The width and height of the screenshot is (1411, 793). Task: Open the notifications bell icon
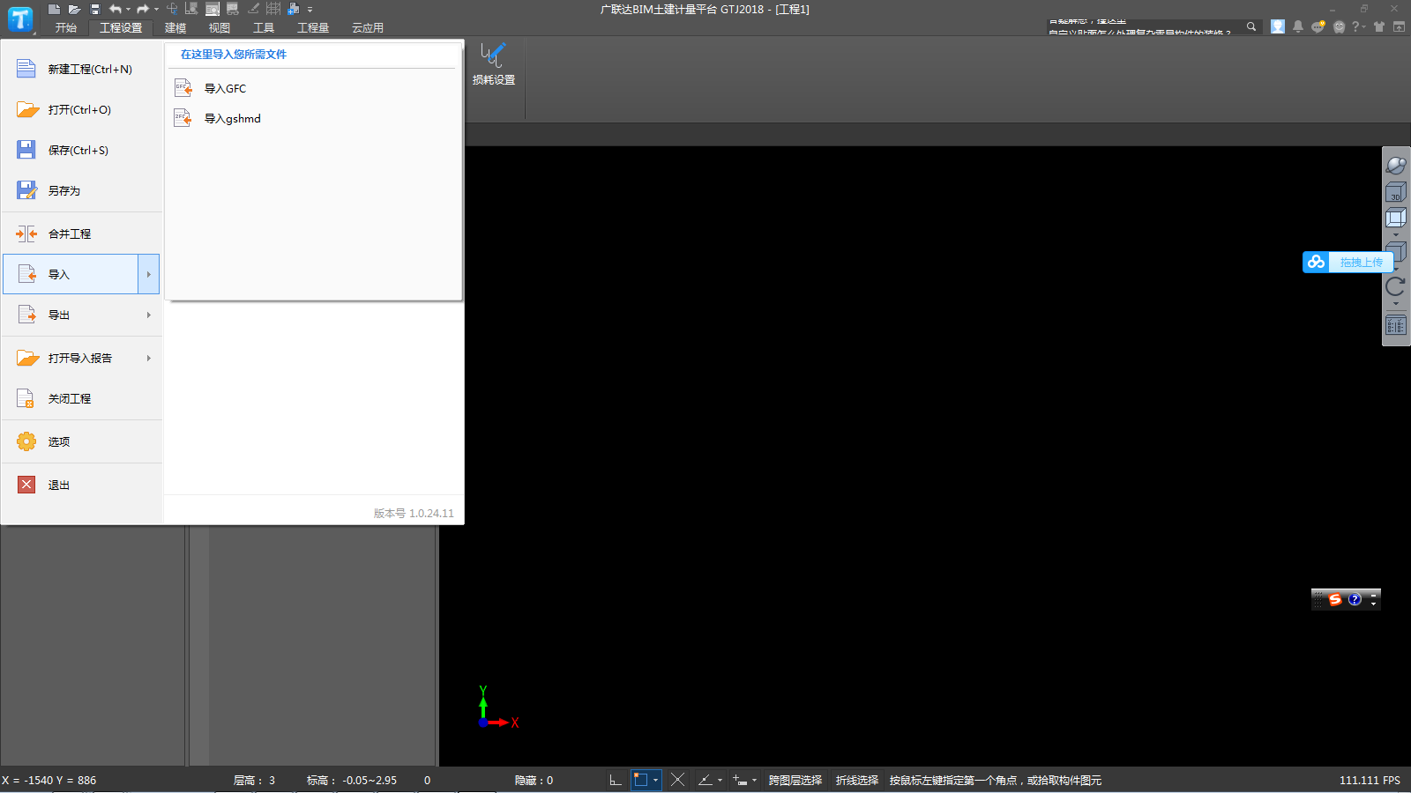coord(1298,26)
